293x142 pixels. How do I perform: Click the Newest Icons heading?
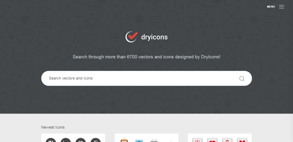pos(53,127)
